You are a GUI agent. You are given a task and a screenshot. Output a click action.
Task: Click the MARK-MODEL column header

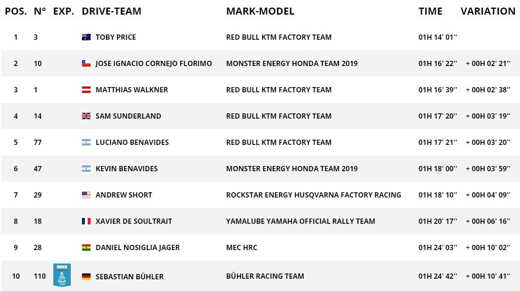tap(260, 11)
